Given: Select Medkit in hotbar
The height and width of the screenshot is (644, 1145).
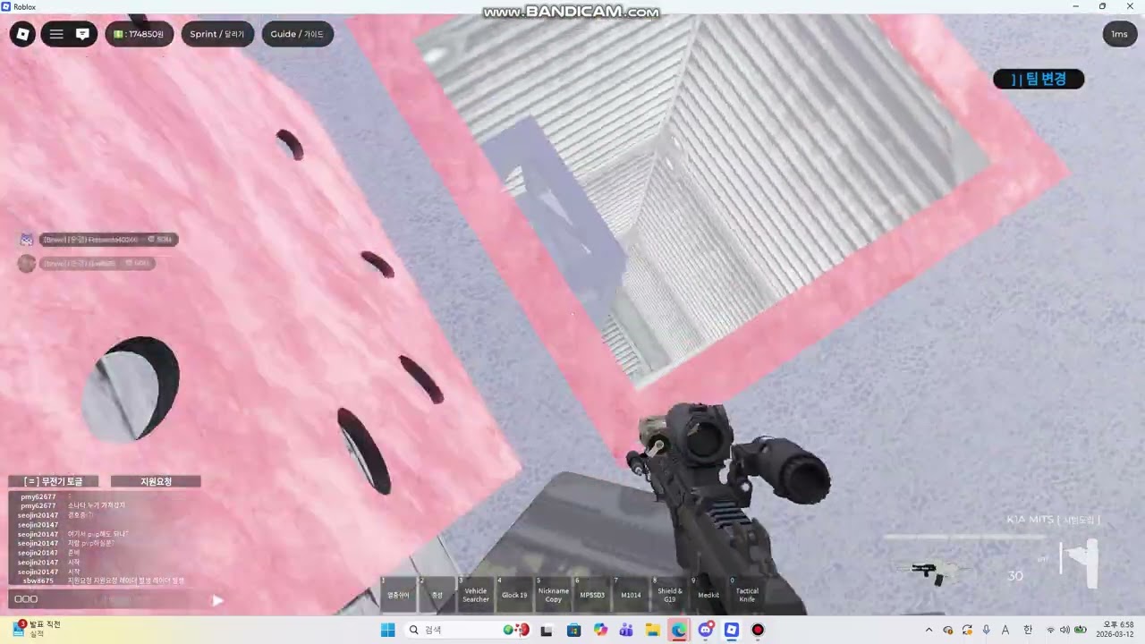Looking at the screenshot, I should (708, 594).
